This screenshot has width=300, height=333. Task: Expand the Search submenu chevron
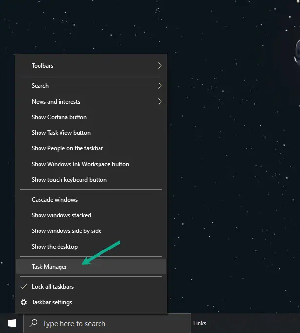pos(160,86)
